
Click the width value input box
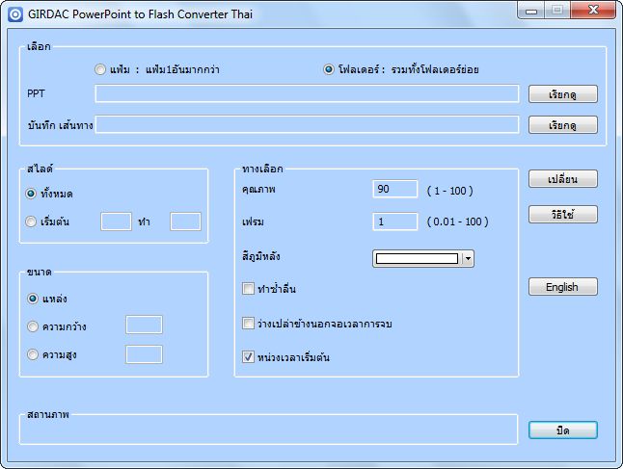144,325
